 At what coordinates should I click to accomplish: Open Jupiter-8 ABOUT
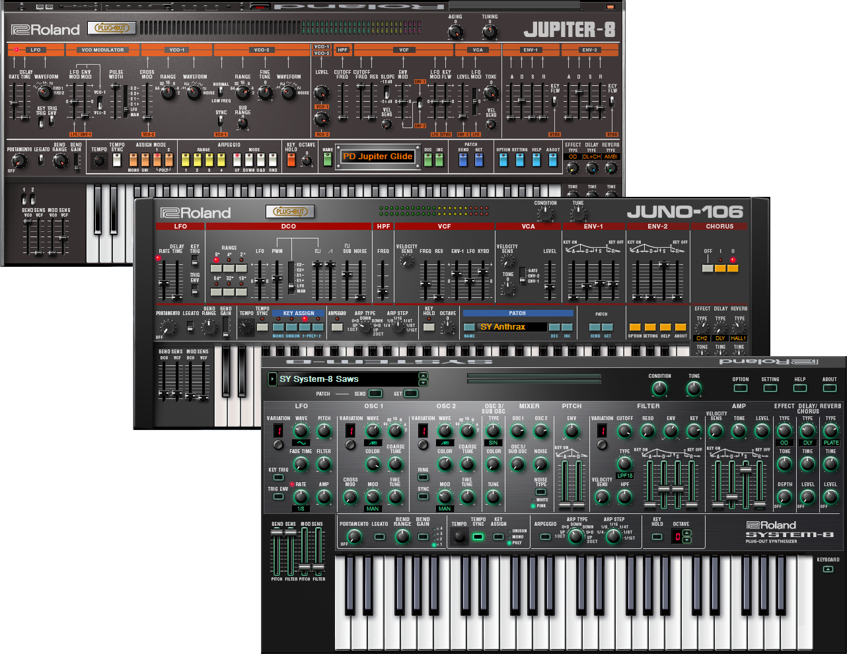[553, 160]
